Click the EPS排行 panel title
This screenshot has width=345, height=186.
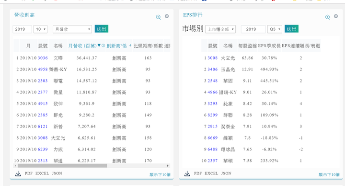point(193,15)
